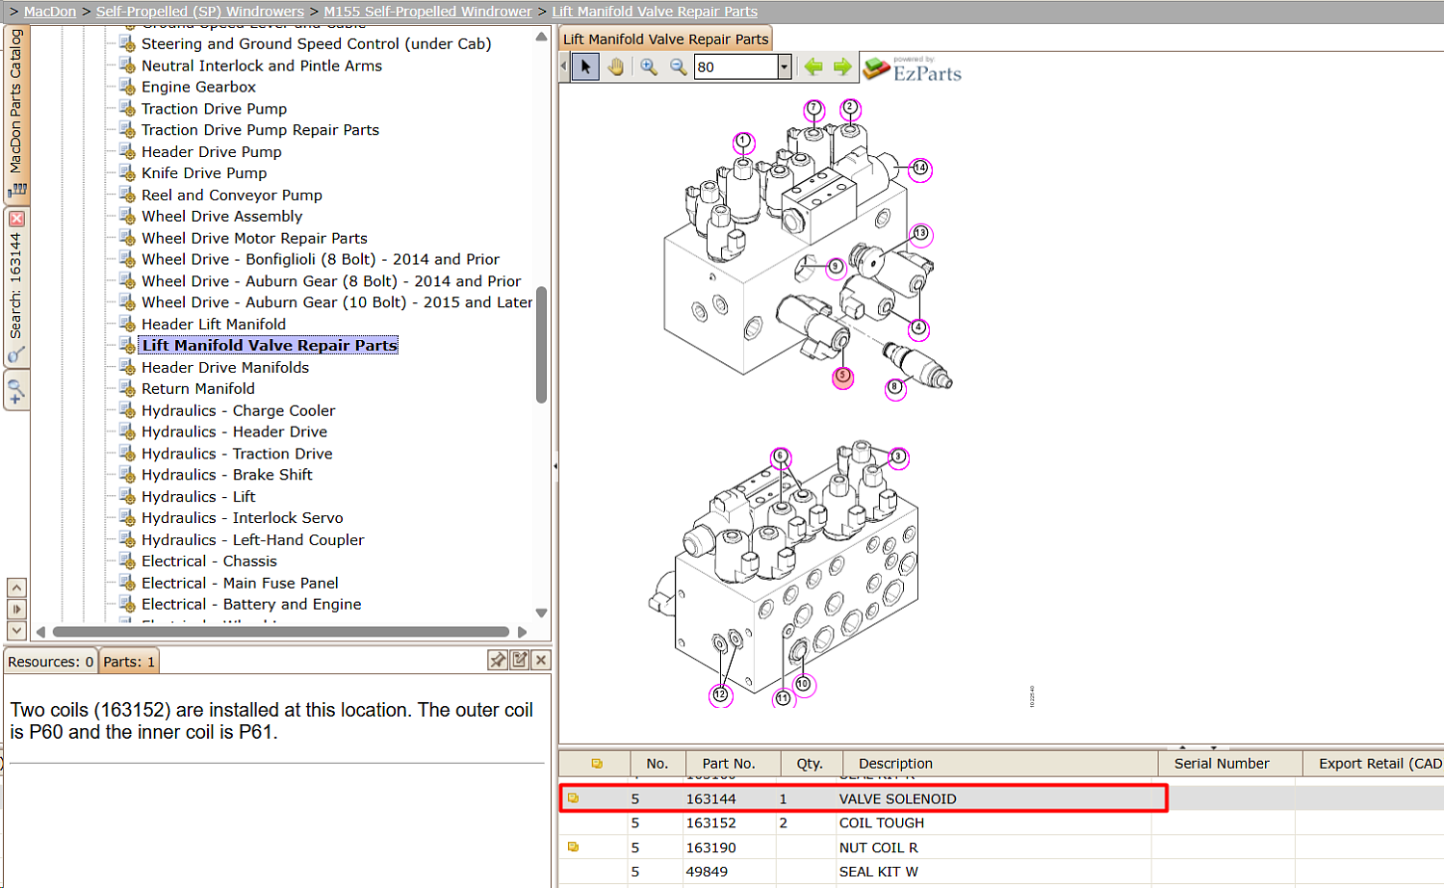1444x888 pixels.
Task: Sort parts table by Serial Number column
Action: [1230, 764]
